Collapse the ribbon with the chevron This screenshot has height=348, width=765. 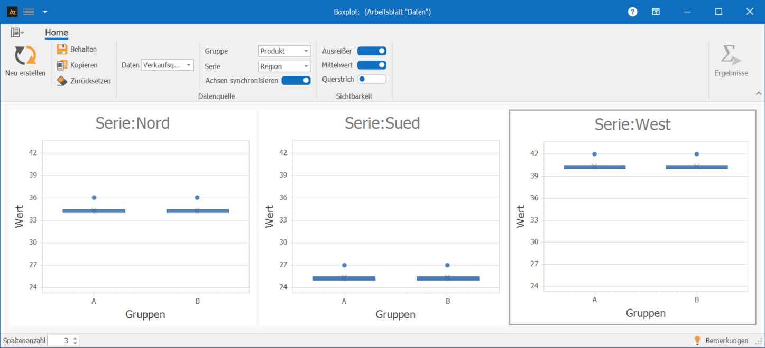tap(759, 93)
